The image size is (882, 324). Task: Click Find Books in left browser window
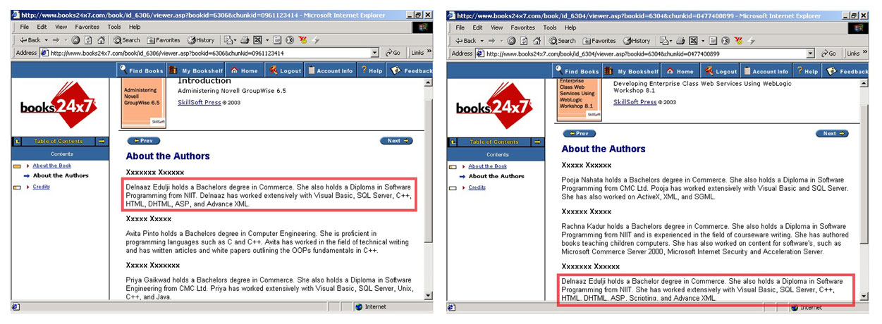coord(141,70)
